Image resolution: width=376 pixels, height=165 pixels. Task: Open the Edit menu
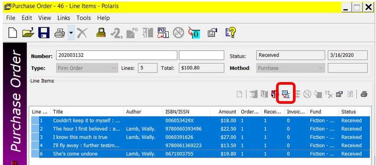click(27, 18)
